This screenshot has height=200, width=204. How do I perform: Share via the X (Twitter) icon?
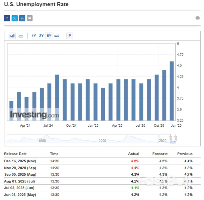click(14, 18)
